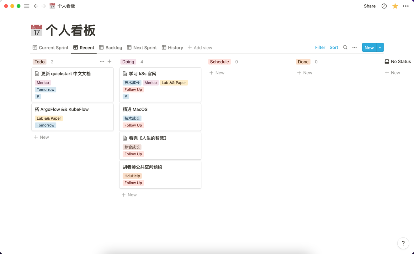Open Todo column options ellipsis
Image resolution: width=414 pixels, height=254 pixels.
102,62
